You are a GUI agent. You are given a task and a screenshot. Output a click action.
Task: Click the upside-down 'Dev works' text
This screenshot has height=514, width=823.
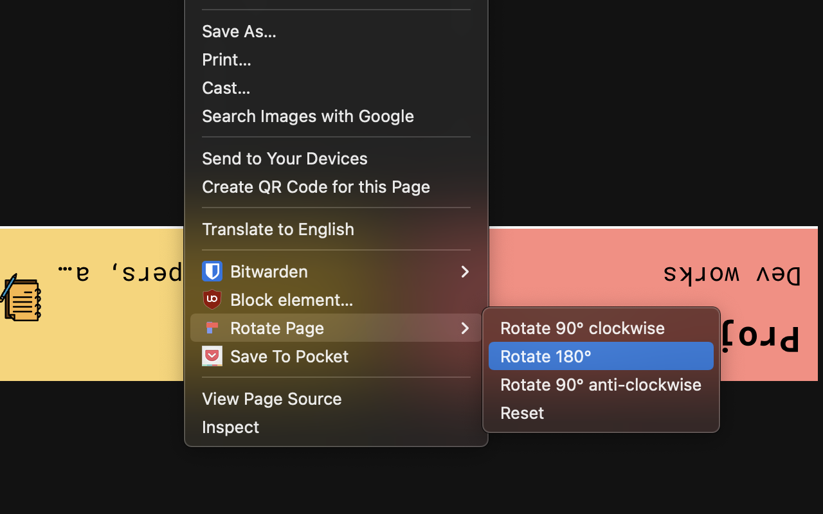pos(732,274)
